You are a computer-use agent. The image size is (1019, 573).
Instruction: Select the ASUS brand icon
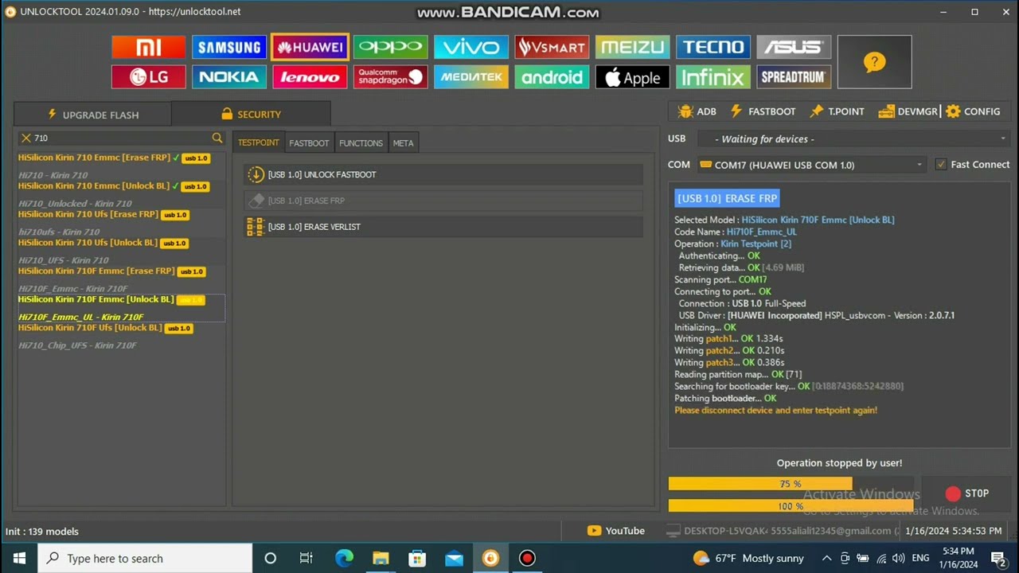coord(794,47)
